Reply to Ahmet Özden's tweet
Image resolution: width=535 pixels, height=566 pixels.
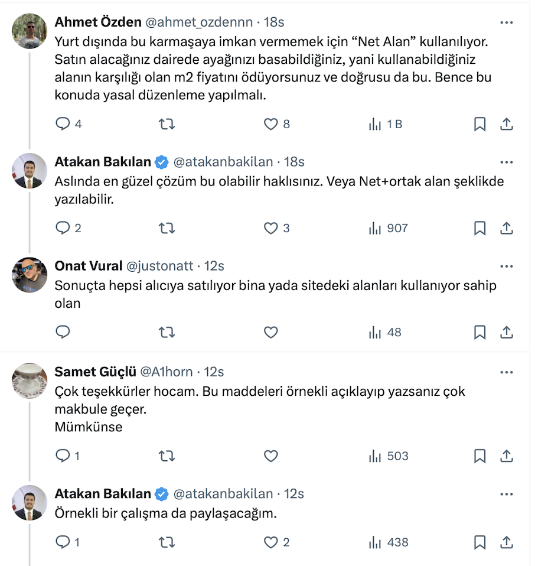click(x=63, y=124)
